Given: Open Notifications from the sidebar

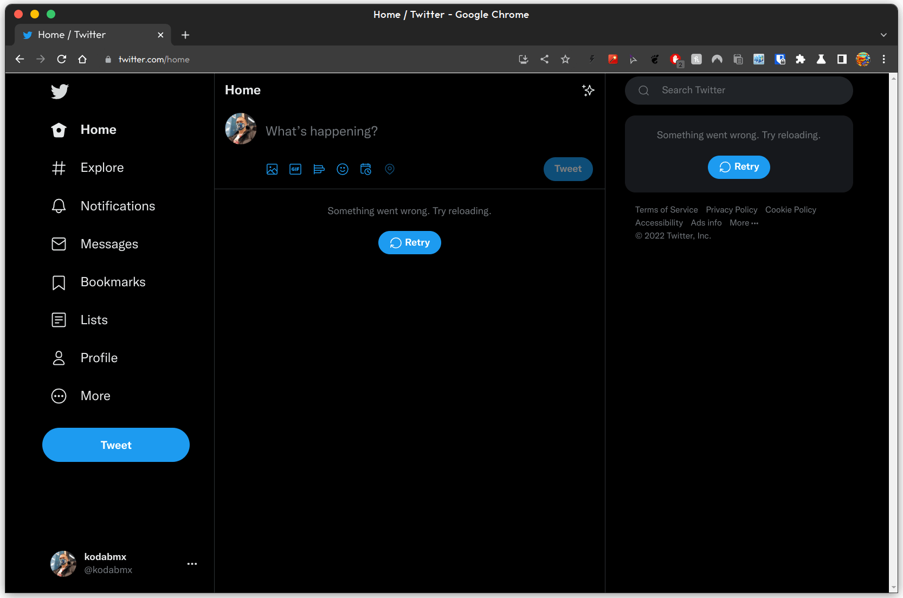Looking at the screenshot, I should tap(103, 206).
